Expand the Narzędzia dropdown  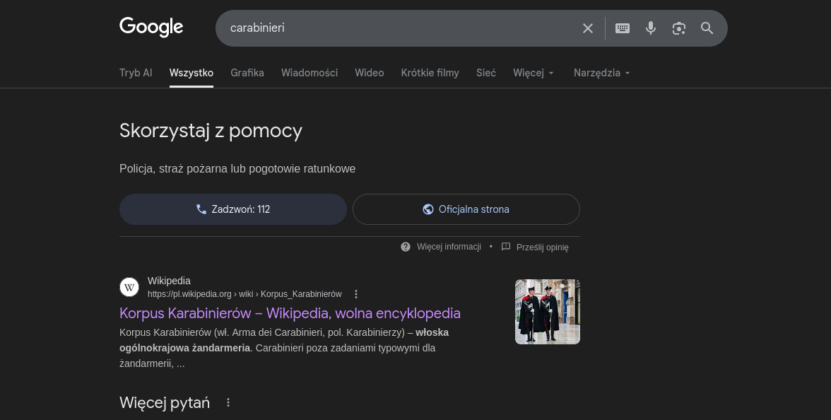pyautogui.click(x=602, y=73)
